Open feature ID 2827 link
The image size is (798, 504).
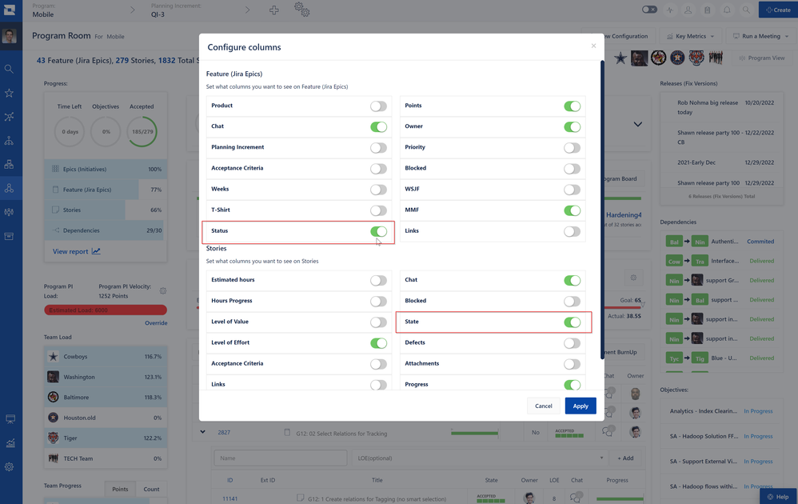(x=224, y=432)
